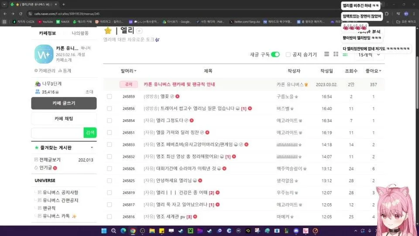
Task: Click the 초대 invite link
Action: coord(89,92)
